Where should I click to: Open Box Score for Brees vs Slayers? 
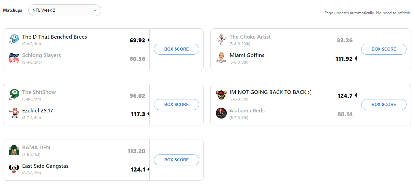click(176, 49)
